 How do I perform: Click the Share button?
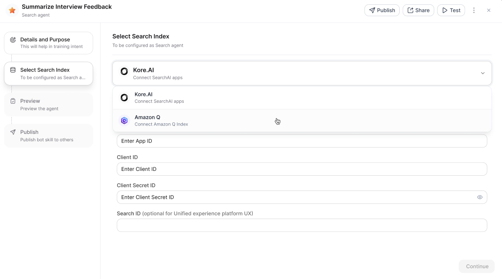click(x=418, y=10)
